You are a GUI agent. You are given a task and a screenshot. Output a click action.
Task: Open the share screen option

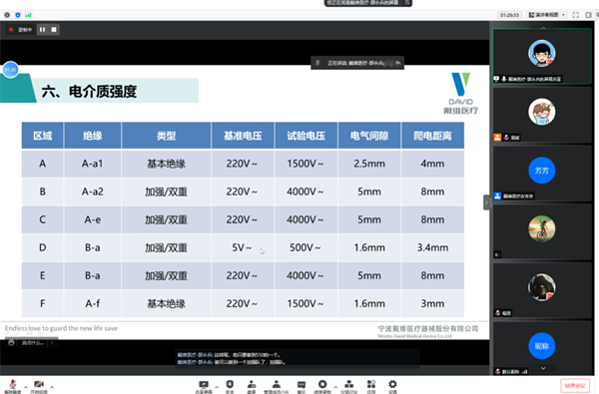[204, 386]
